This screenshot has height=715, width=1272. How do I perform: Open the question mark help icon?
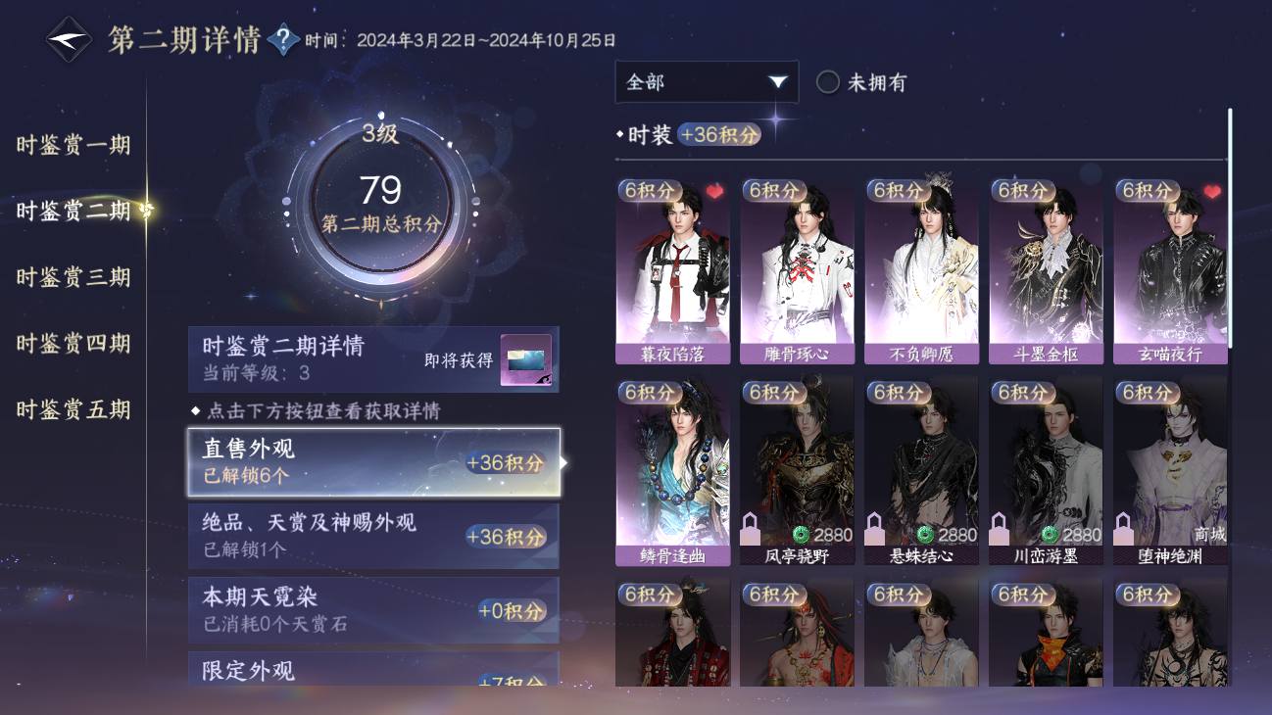click(x=283, y=40)
